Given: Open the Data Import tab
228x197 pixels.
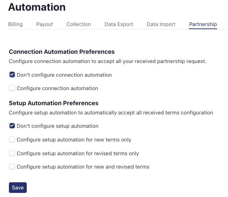Looking at the screenshot, I should tap(161, 24).
